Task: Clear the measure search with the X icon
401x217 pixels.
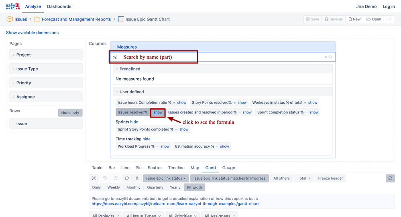Action: [326, 57]
